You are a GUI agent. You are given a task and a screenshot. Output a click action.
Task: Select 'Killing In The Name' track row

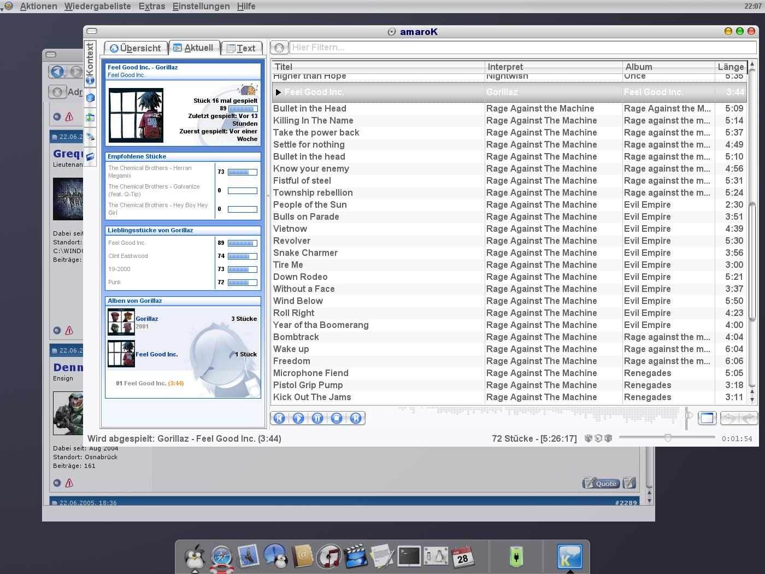[x=509, y=120]
